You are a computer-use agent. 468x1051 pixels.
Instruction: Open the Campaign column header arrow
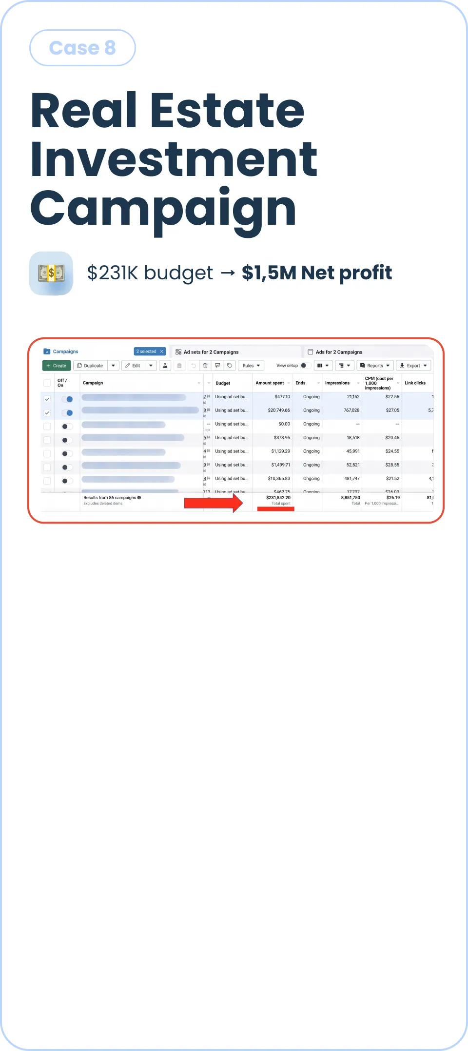[199, 383]
